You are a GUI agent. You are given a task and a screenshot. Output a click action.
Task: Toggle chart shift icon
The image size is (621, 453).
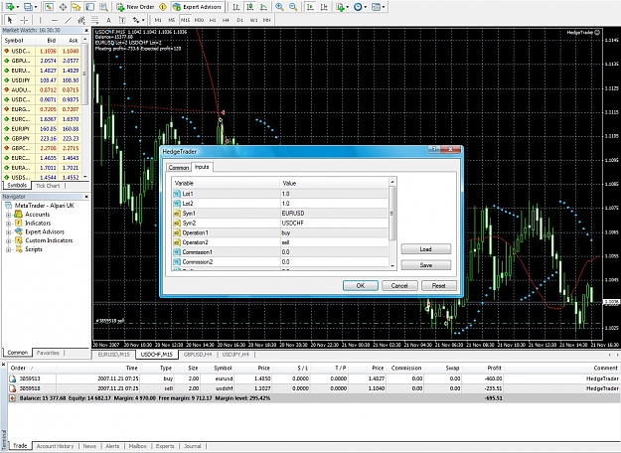324,7
